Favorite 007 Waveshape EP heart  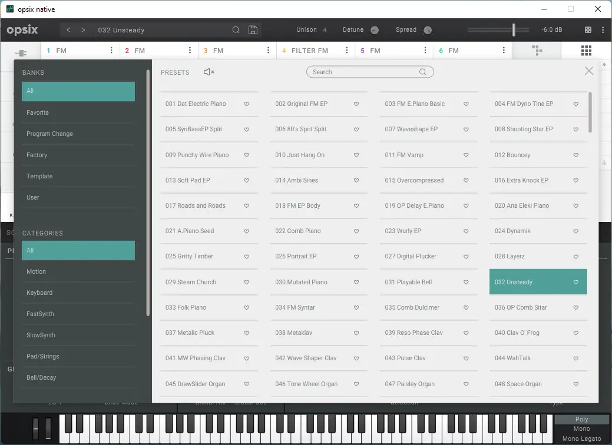tap(466, 129)
